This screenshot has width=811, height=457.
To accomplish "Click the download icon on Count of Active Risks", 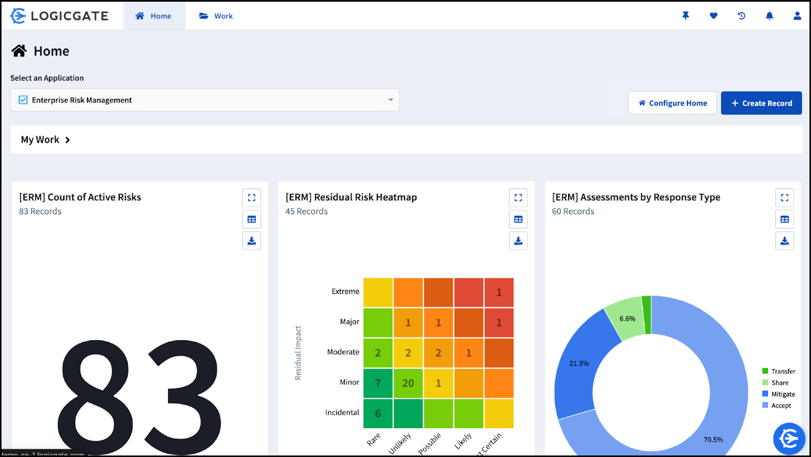I will (251, 241).
